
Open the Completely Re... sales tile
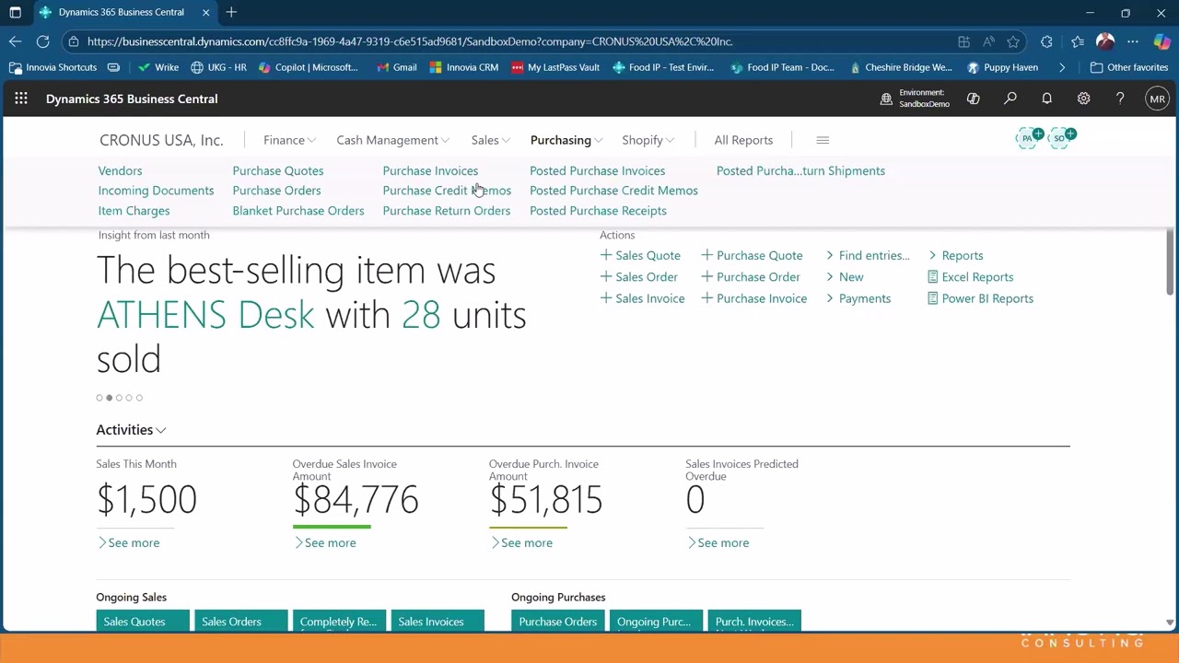pos(339,621)
